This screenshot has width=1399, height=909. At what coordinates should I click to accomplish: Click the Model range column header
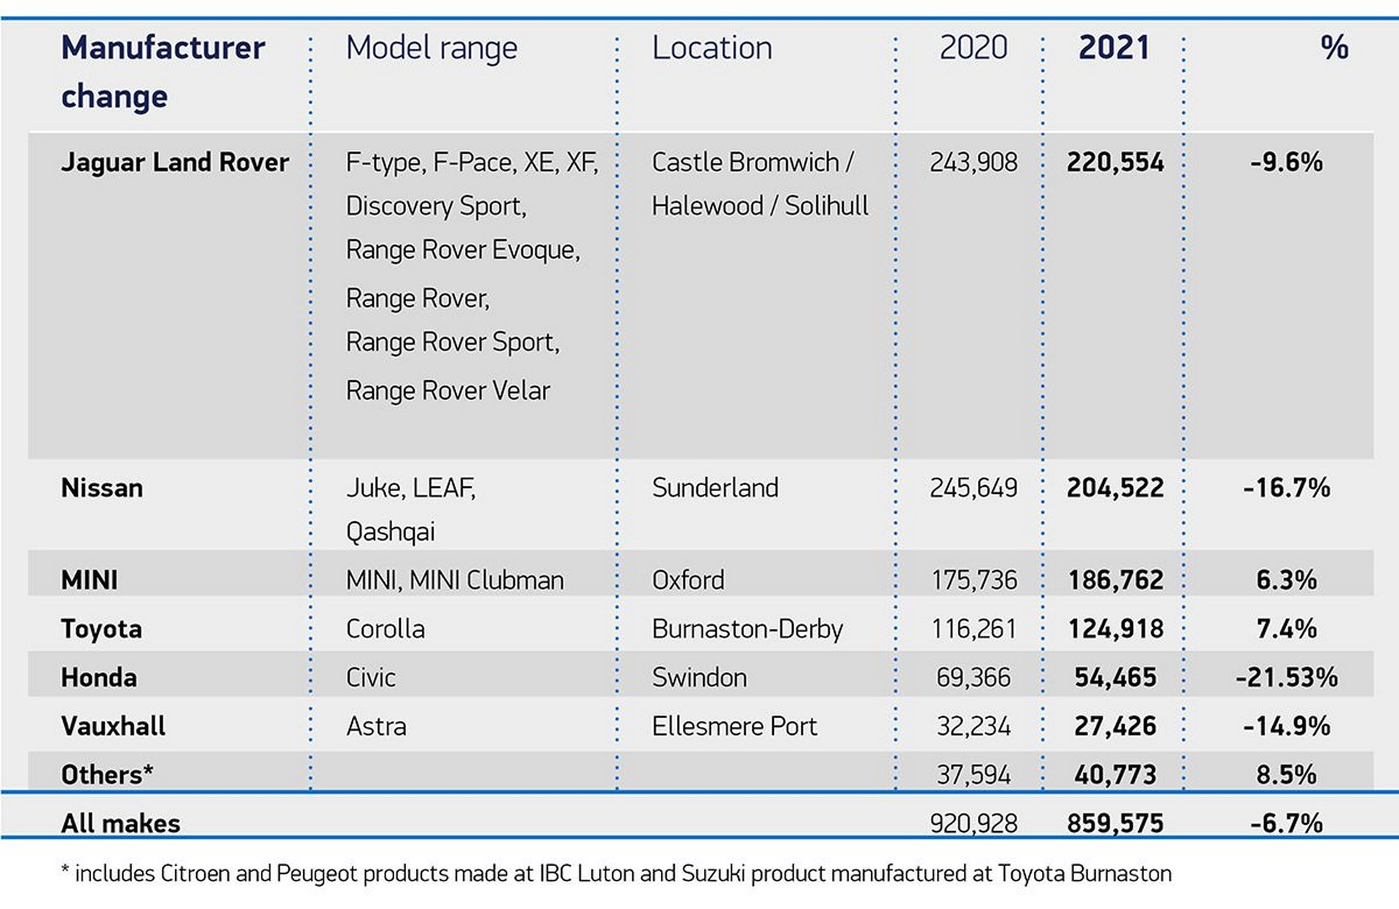432,48
